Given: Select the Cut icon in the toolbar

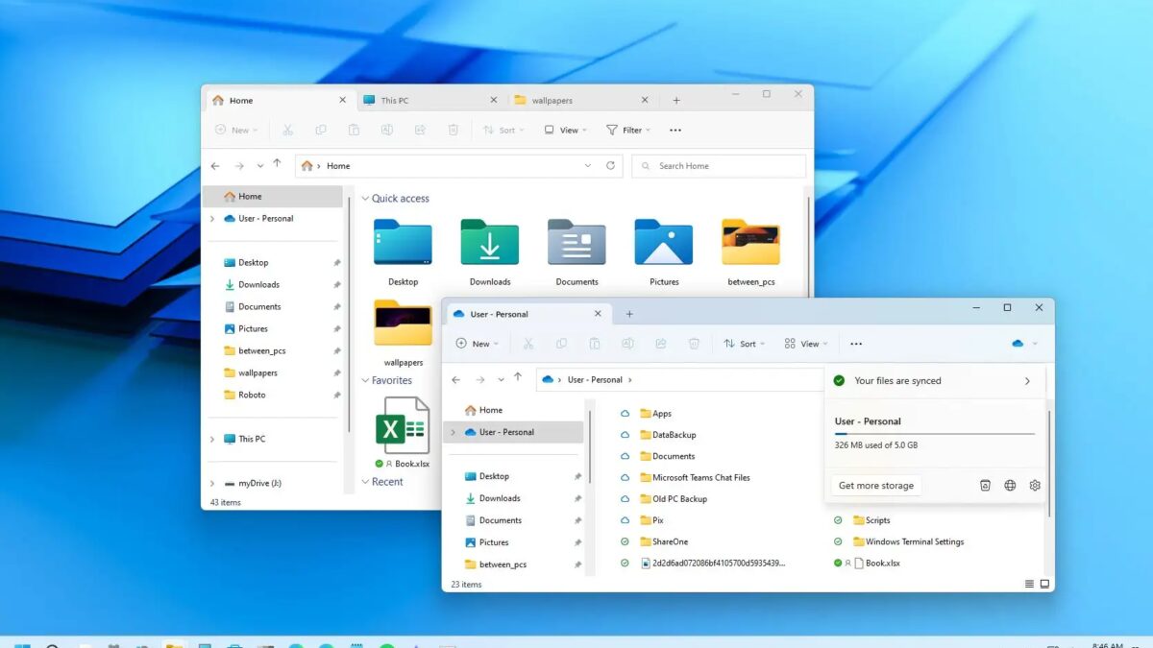Looking at the screenshot, I should 529,343.
